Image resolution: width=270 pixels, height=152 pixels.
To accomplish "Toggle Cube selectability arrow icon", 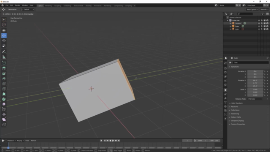I will pyautogui.click(x=262, y=26).
